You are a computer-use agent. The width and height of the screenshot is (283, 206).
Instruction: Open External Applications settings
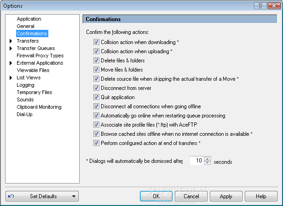click(40, 63)
